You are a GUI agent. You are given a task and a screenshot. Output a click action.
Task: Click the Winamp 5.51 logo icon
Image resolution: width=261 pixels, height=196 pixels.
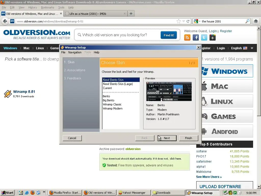8,94
